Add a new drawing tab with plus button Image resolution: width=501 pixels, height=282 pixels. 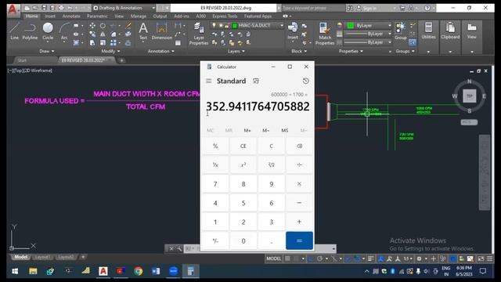coord(122,60)
